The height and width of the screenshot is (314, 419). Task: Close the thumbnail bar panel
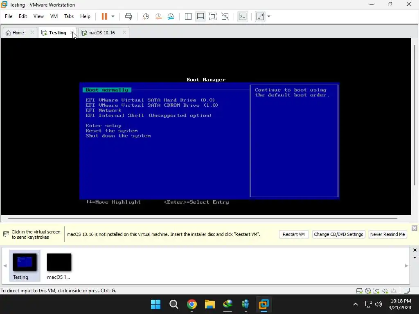click(415, 250)
